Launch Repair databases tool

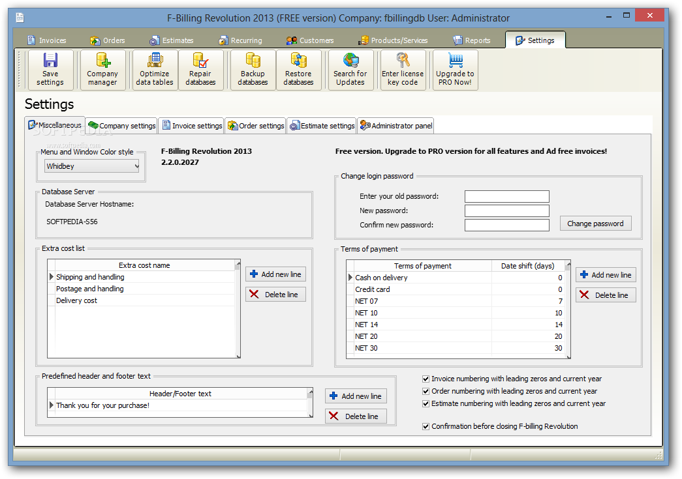click(200, 70)
